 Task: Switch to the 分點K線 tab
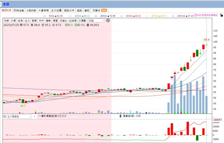[31, 10]
